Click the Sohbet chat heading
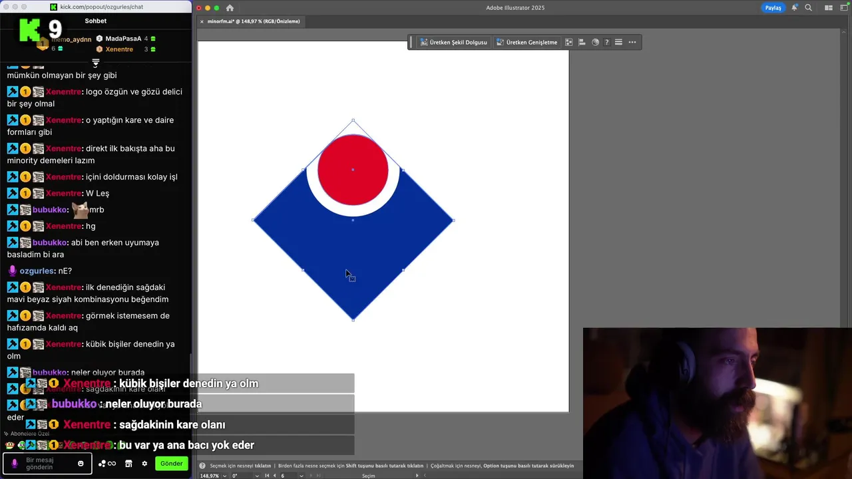 click(x=96, y=21)
